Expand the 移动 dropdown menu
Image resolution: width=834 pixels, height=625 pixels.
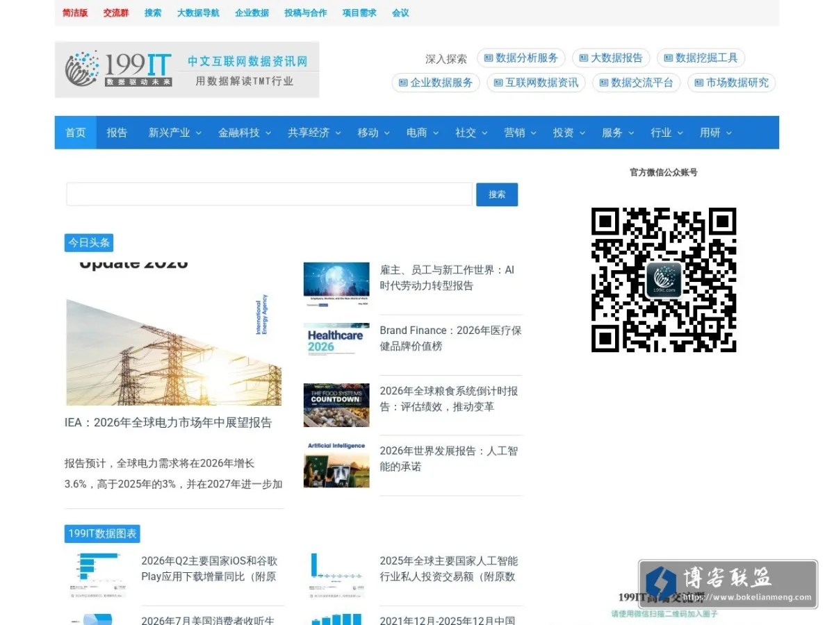coord(373,133)
